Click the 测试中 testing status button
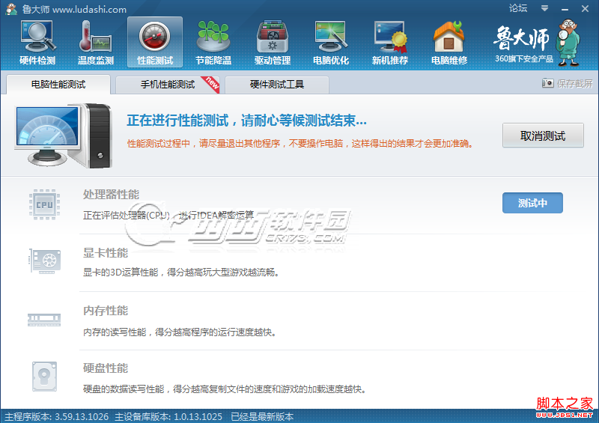This screenshot has width=599, height=423. click(532, 203)
